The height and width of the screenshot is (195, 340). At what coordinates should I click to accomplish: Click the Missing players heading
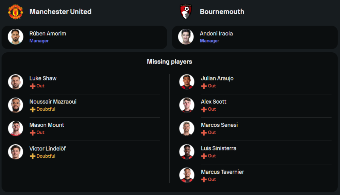169,61
